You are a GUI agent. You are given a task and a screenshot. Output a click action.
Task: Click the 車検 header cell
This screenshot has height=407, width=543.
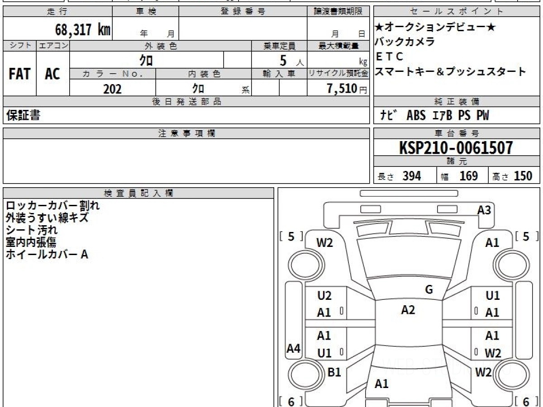146,12
